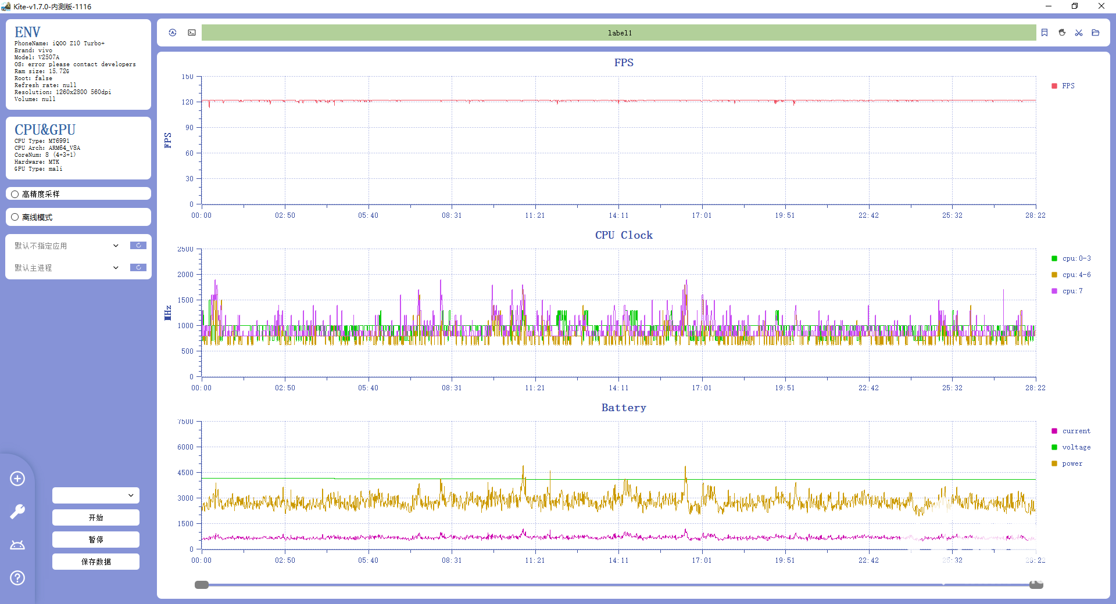The height and width of the screenshot is (604, 1116).
Task: Click the CPU Clock chart title
Action: pyautogui.click(x=624, y=235)
